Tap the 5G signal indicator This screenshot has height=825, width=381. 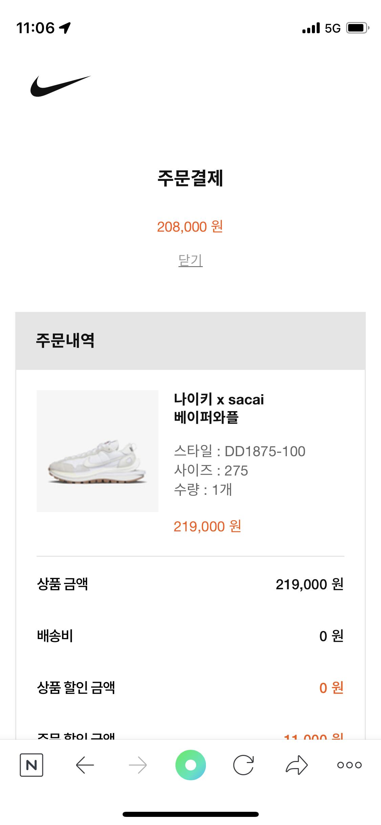[332, 28]
